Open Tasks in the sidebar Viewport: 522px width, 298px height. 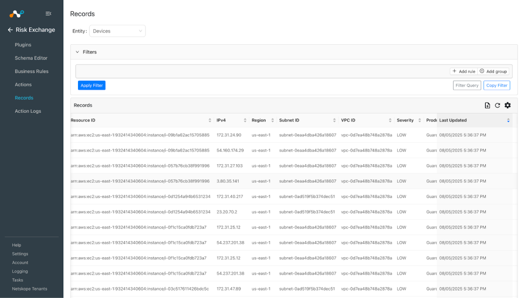(17, 280)
